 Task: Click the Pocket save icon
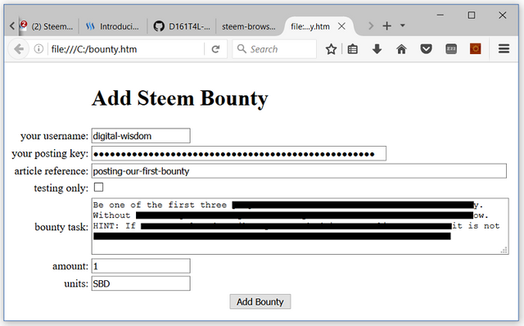(x=426, y=49)
